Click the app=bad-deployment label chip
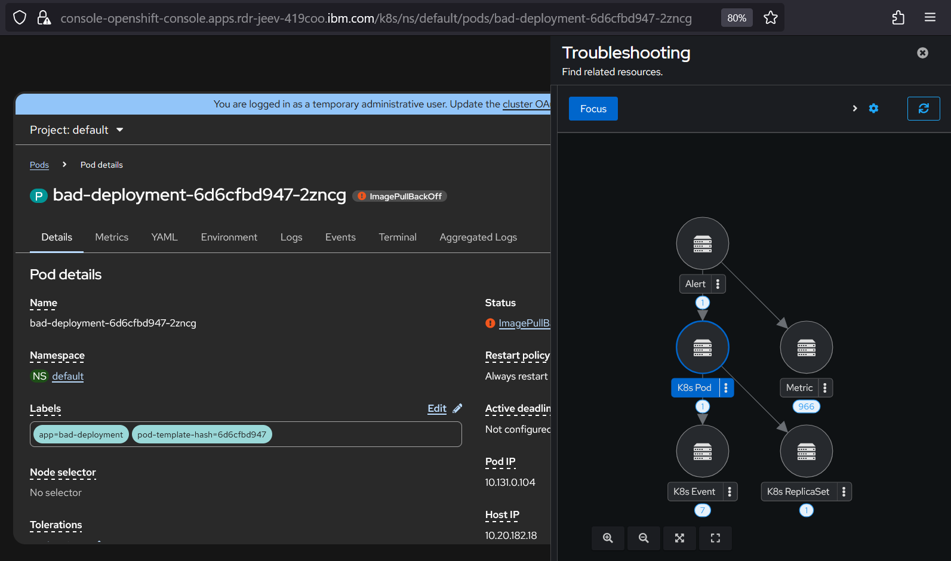Screen dimensions: 951x561 pos(81,434)
